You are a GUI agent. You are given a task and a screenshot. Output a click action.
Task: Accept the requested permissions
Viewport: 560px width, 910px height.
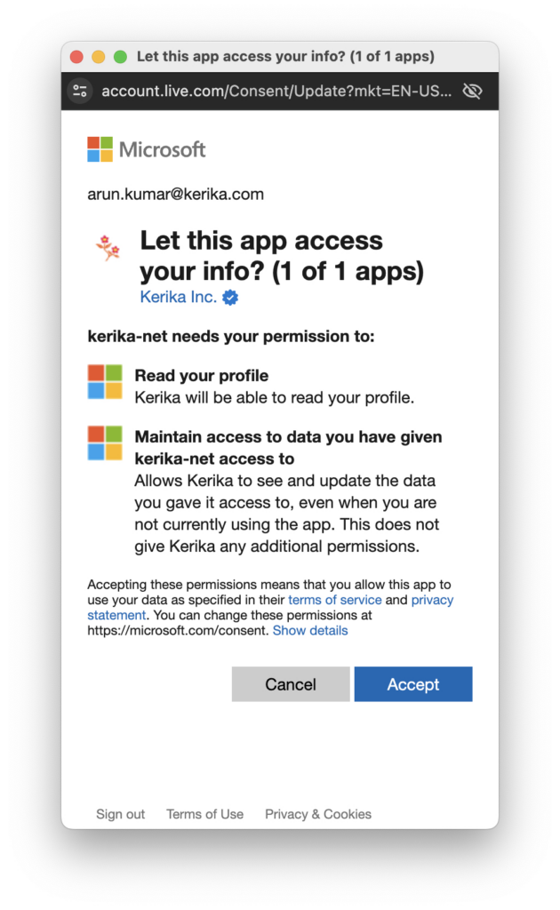pyautogui.click(x=413, y=684)
